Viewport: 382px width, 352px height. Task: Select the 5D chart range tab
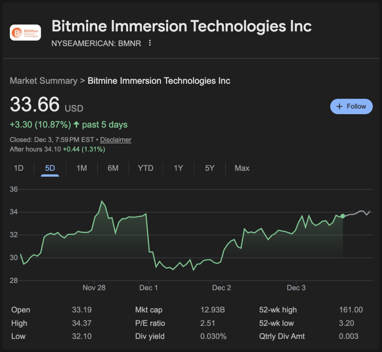(50, 168)
